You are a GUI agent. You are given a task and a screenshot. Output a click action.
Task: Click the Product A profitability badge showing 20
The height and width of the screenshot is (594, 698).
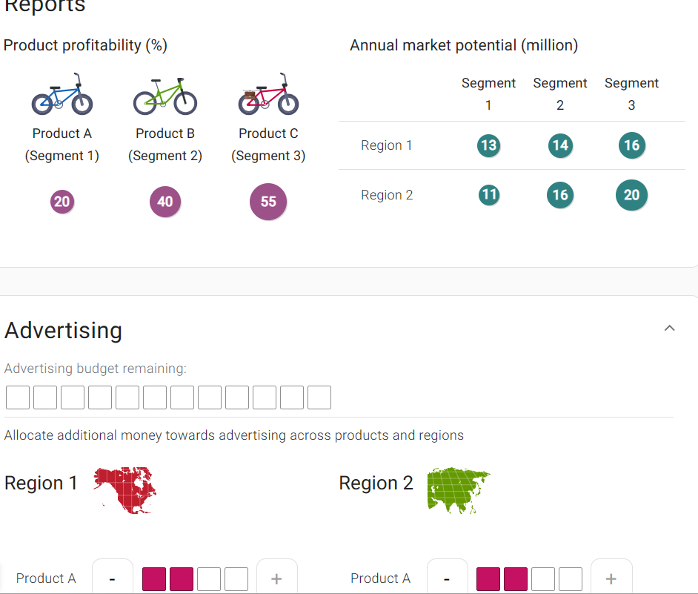[62, 201]
